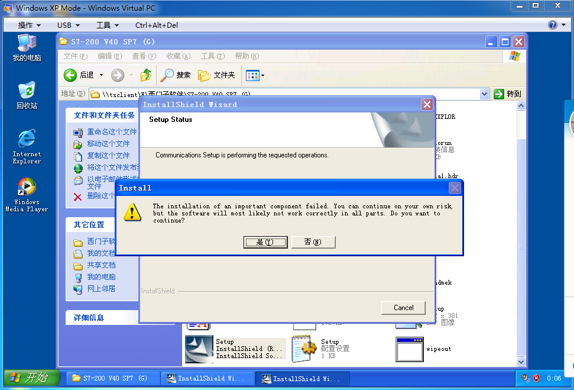Select Internet Explorer desktop icon

tap(27, 147)
